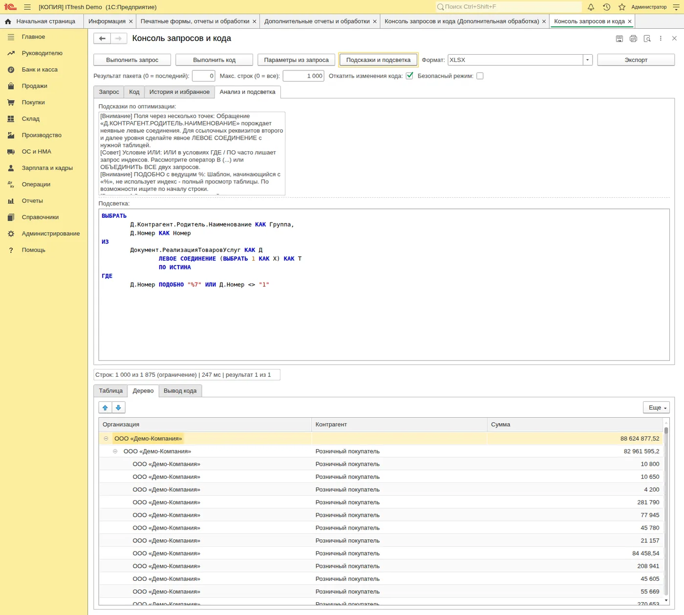Switch to the Таблица results tab

111,390
